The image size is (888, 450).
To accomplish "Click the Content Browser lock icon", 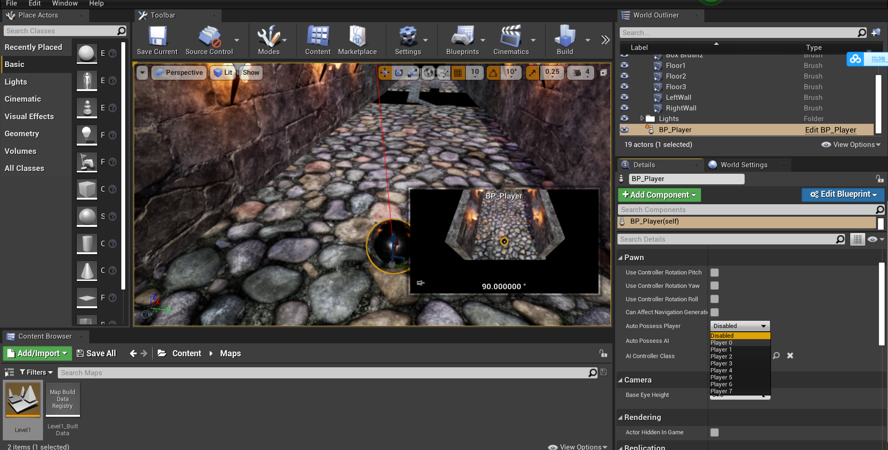I will [x=603, y=353].
